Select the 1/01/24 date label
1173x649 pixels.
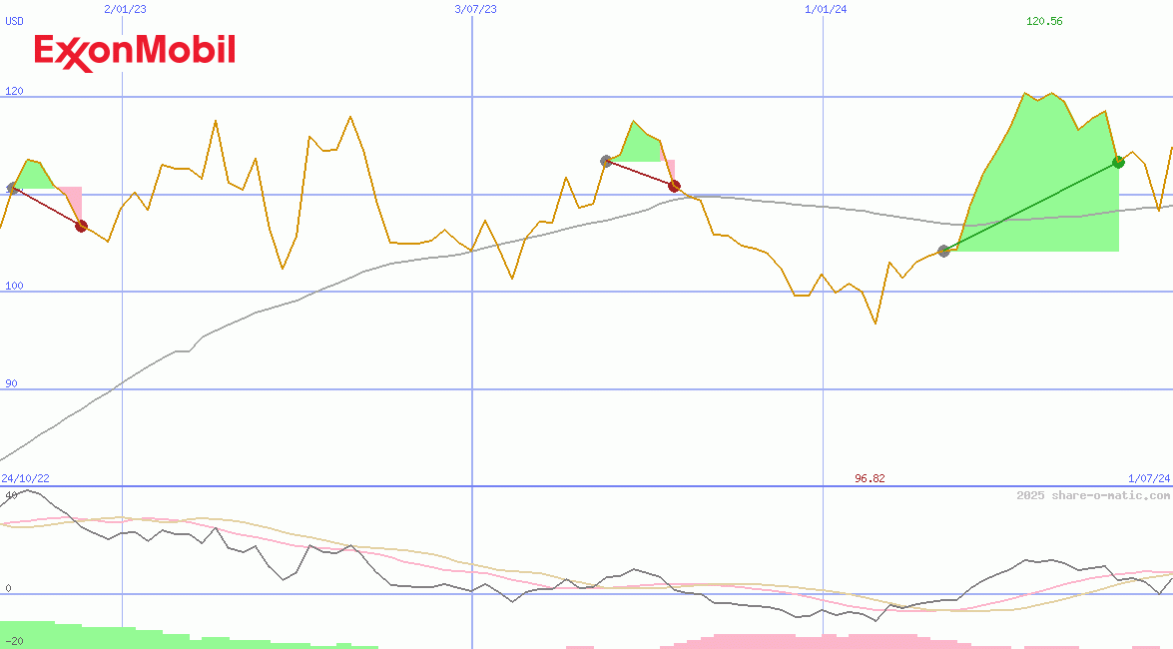coord(826,9)
